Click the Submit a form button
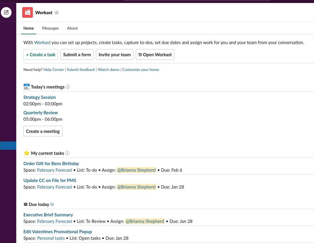 point(77,54)
